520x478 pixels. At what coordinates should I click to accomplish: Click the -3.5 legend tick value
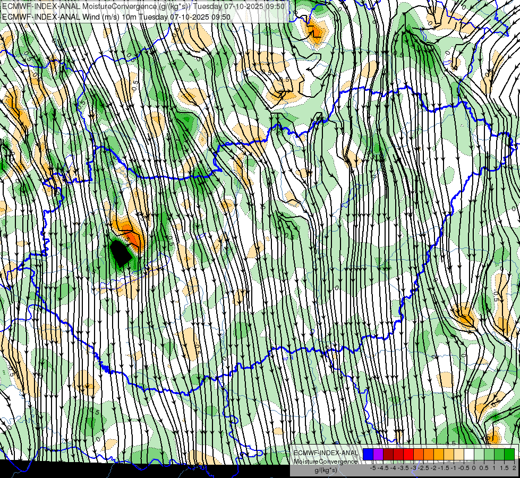pos(403,468)
